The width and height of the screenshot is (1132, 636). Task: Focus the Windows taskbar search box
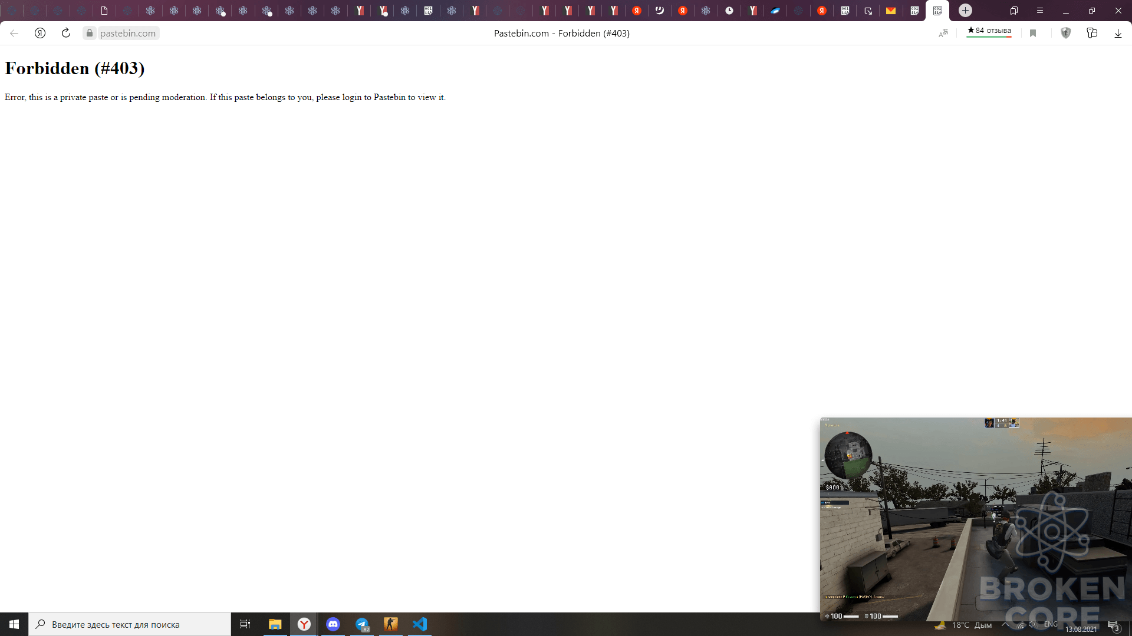pyautogui.click(x=130, y=624)
